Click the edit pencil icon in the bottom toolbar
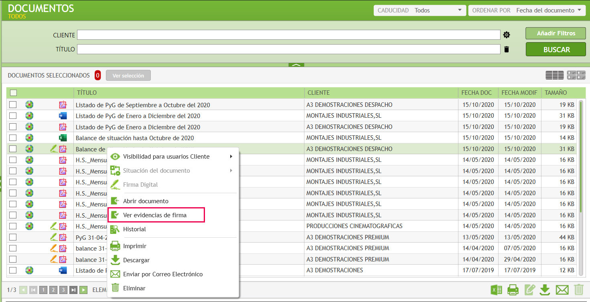Image resolution: width=590 pixels, height=302 pixels. (529, 289)
